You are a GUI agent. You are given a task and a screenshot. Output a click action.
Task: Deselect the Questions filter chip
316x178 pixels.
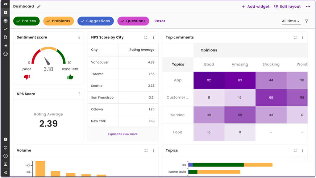pos(133,21)
